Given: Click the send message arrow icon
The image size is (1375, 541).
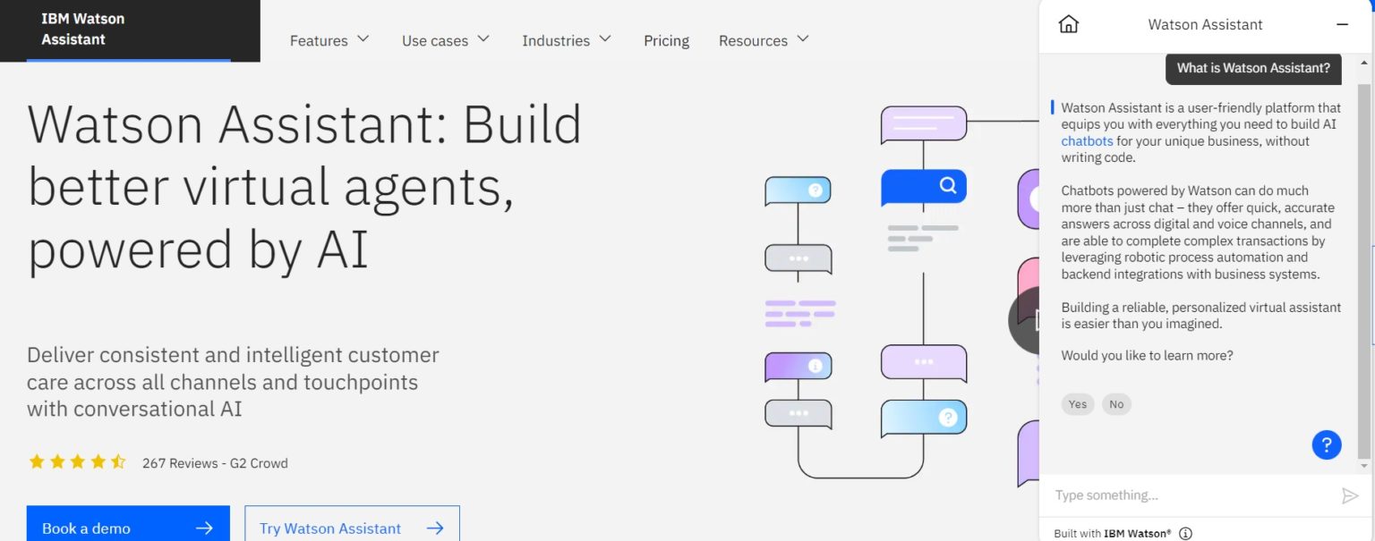Looking at the screenshot, I should coord(1350,495).
